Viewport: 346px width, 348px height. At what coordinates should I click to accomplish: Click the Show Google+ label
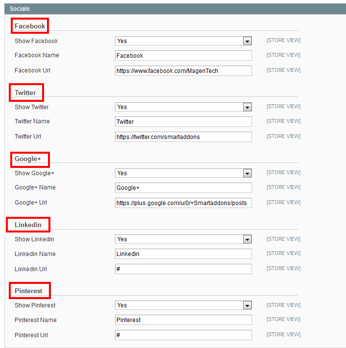point(34,173)
